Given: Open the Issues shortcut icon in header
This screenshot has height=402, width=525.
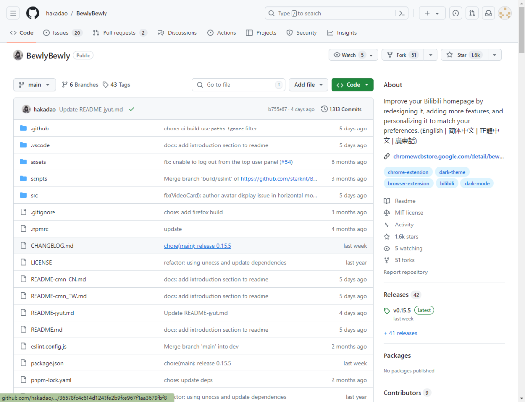Looking at the screenshot, I should click(x=455, y=13).
